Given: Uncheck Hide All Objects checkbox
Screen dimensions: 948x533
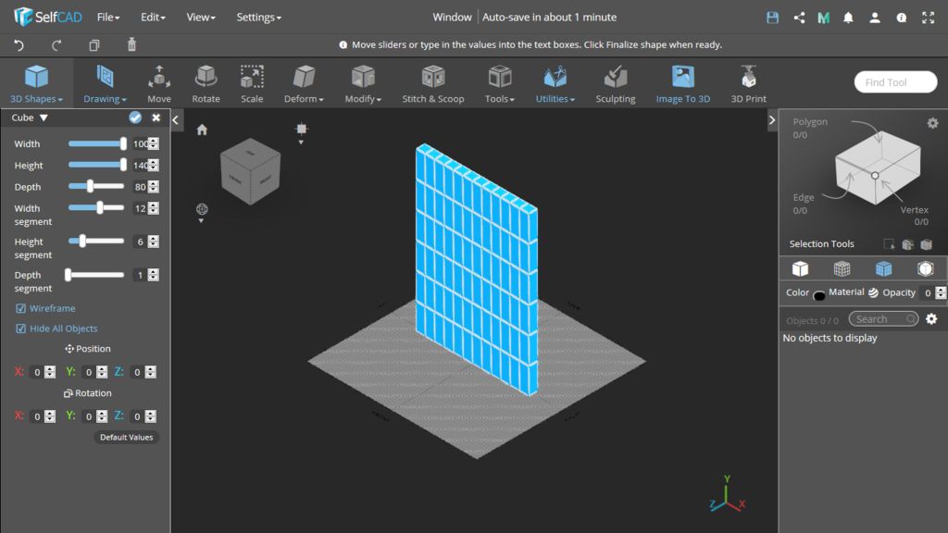Looking at the screenshot, I should pos(21,328).
